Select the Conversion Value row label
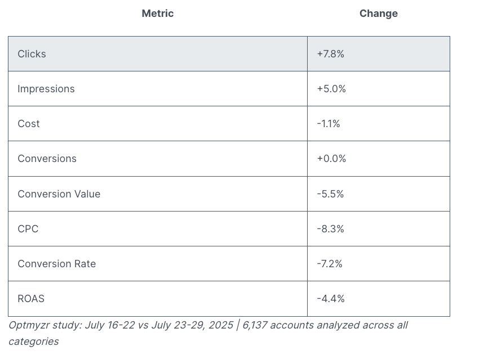The image size is (497, 355). [59, 194]
